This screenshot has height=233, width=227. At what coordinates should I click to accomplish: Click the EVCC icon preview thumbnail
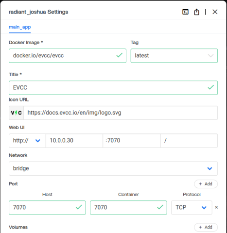(x=16, y=113)
